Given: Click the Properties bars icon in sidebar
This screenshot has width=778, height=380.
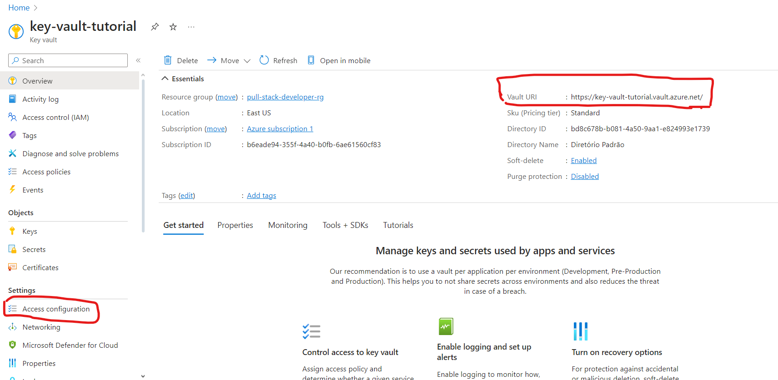Looking at the screenshot, I should (13, 363).
